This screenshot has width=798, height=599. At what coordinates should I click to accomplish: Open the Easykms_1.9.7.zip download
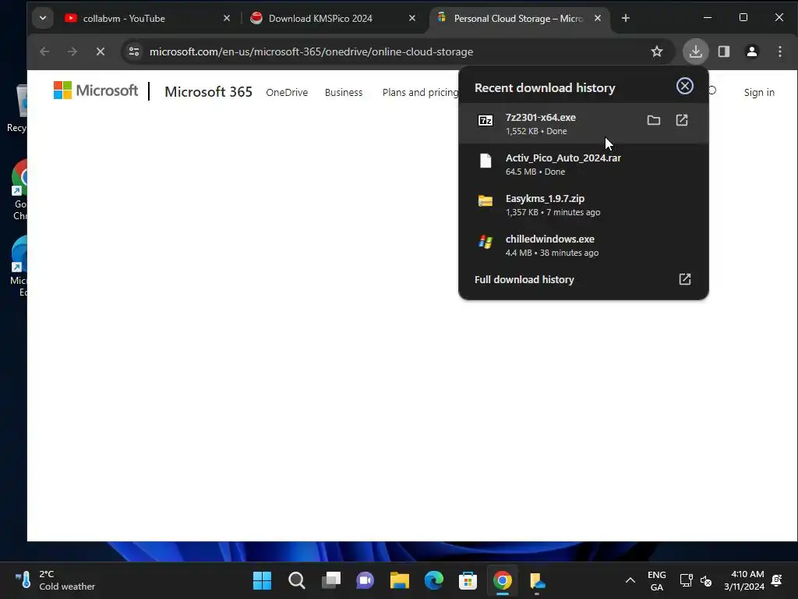click(x=583, y=205)
